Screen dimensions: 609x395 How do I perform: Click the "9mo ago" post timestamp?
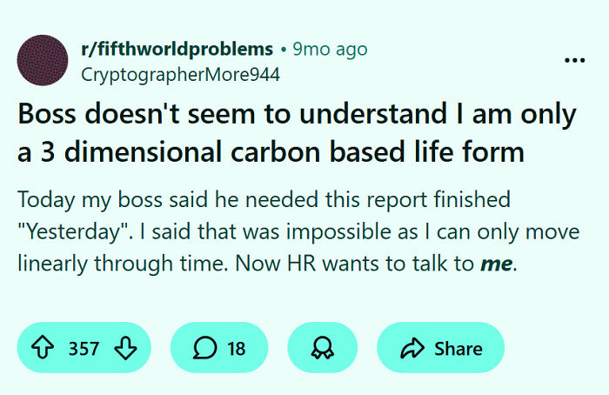331,49
